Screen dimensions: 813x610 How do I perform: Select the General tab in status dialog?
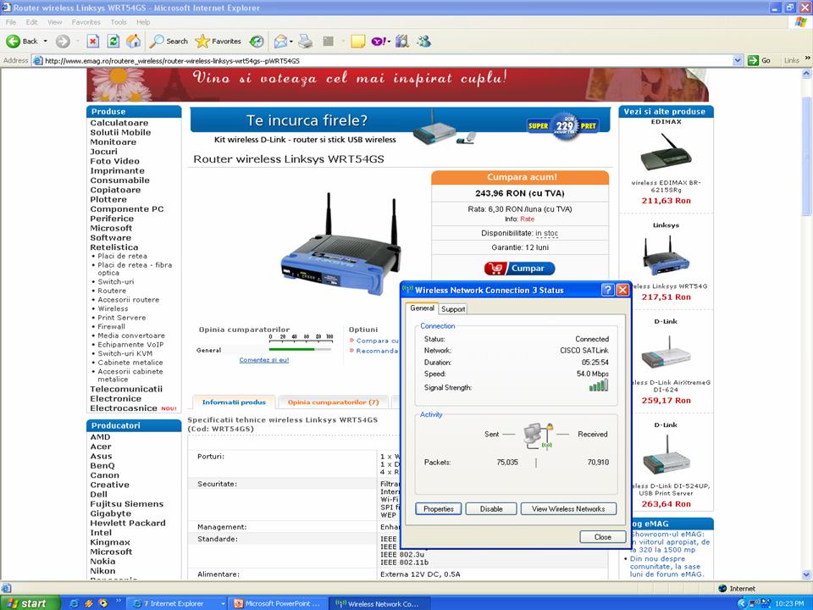422,308
